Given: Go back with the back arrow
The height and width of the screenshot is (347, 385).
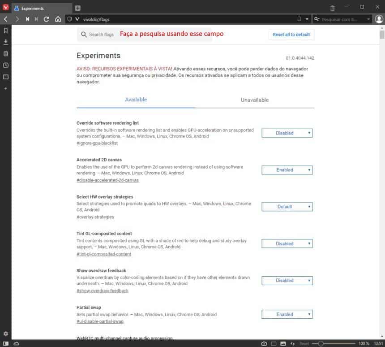Looking at the screenshot, I should (6, 19).
